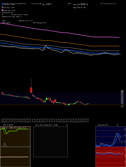
Task: Click the blue 20 Day legend swatch
Action: coord(3,4)
